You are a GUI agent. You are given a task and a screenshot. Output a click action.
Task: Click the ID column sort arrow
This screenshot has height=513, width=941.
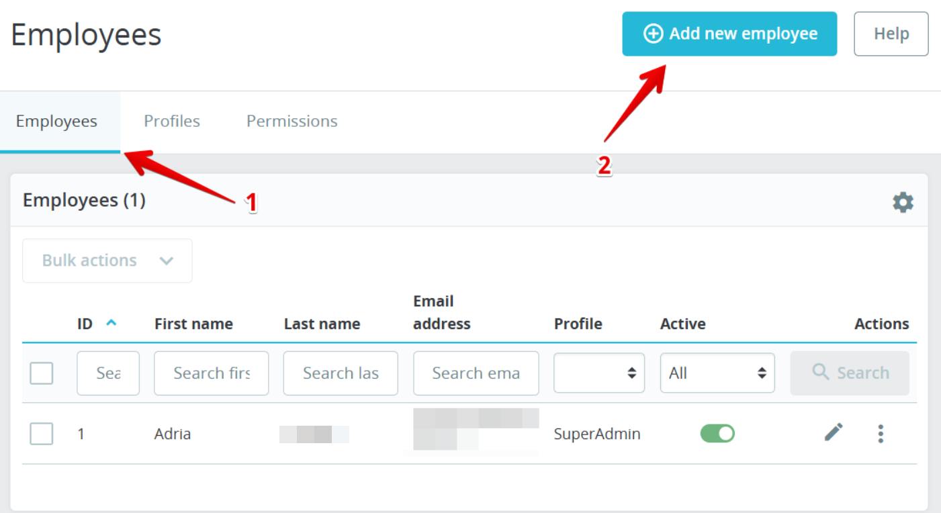point(111,323)
